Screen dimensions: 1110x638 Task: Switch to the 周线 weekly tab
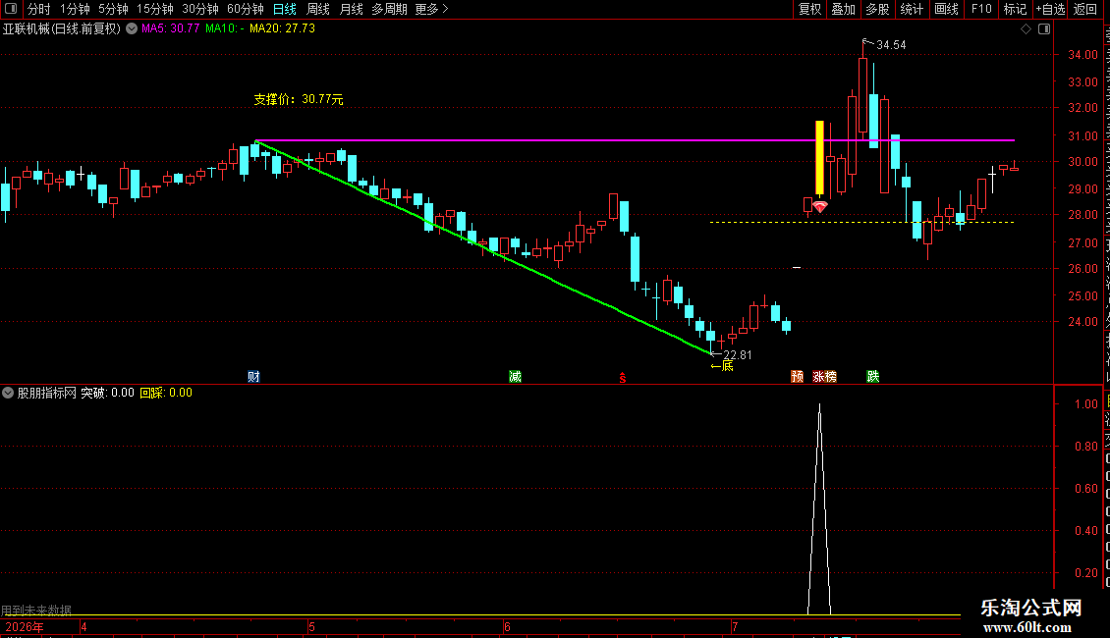pyautogui.click(x=318, y=9)
